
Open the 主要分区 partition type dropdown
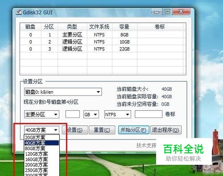pos(41,114)
